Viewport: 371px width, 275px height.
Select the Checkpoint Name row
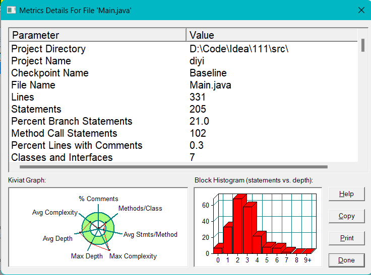[x=183, y=73]
